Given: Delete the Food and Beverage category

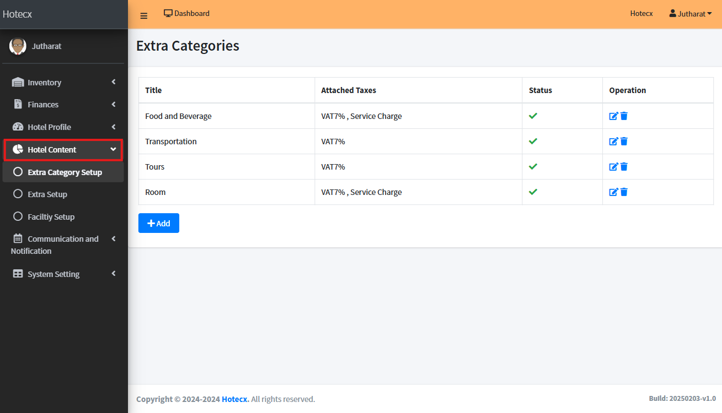Looking at the screenshot, I should click(624, 116).
